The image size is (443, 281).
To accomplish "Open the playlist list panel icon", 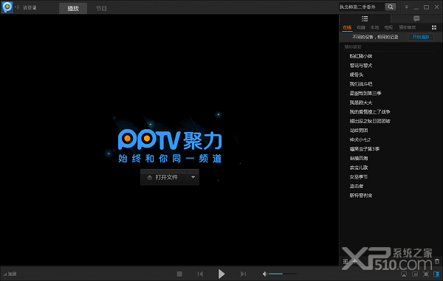I will 365,19.
